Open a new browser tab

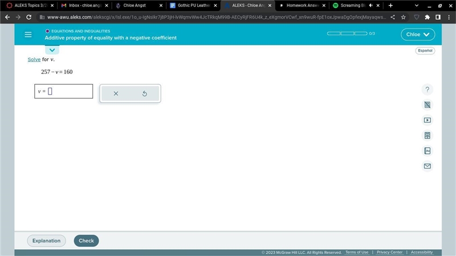(390, 5)
